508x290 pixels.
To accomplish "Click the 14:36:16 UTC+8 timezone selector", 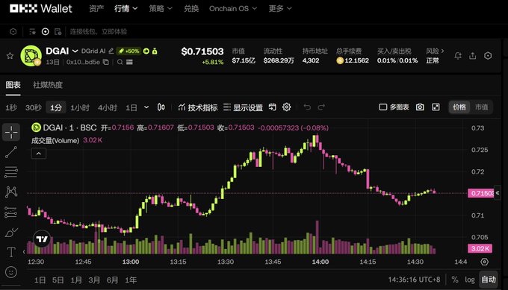I will pos(414,280).
